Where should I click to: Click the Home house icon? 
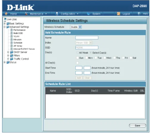6,14
